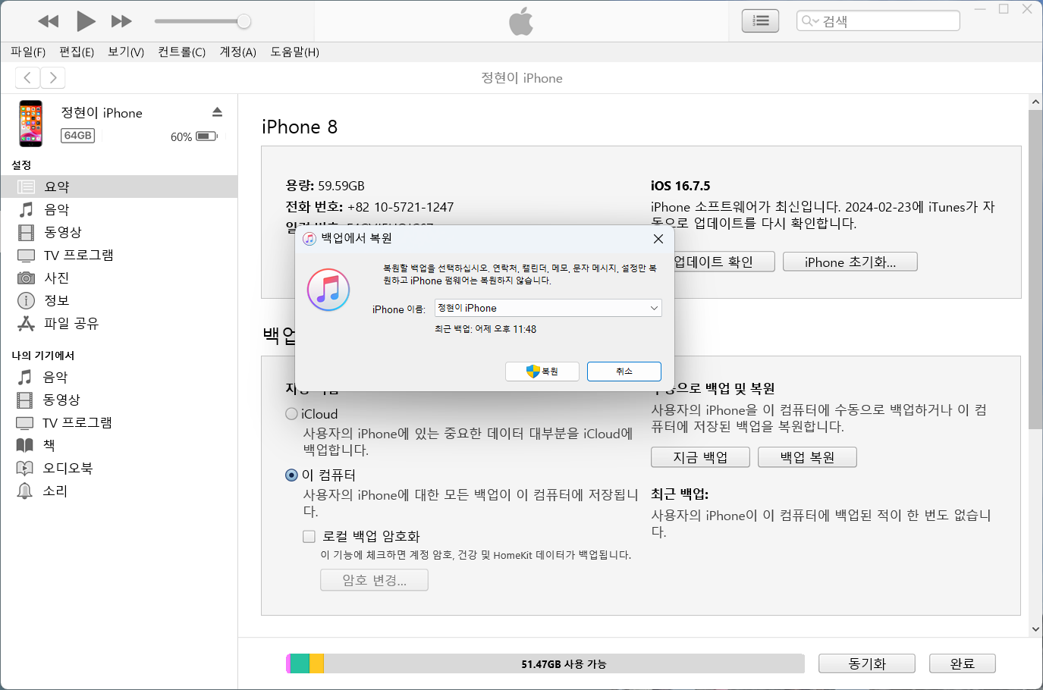The height and width of the screenshot is (690, 1043).
Task: Click the fast-forward playback button
Action: tap(121, 21)
